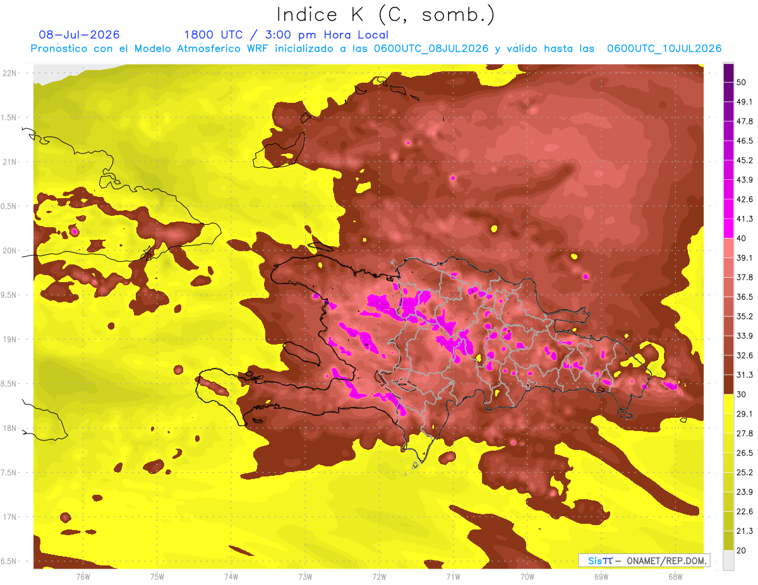Click the '20N' latitude label
758x585 pixels.
coord(11,251)
